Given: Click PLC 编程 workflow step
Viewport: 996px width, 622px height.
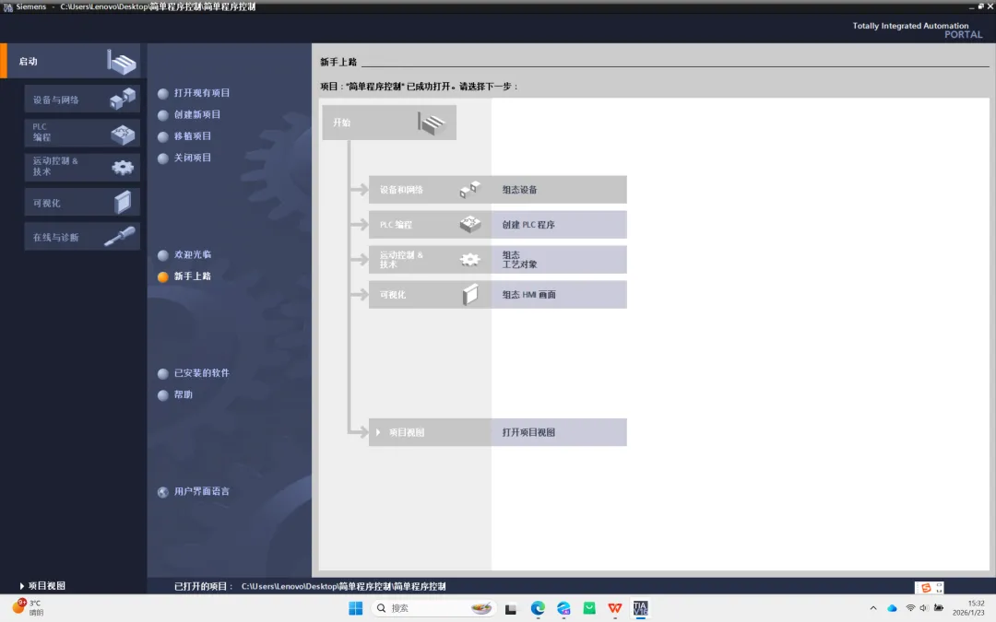Looking at the screenshot, I should pos(430,225).
